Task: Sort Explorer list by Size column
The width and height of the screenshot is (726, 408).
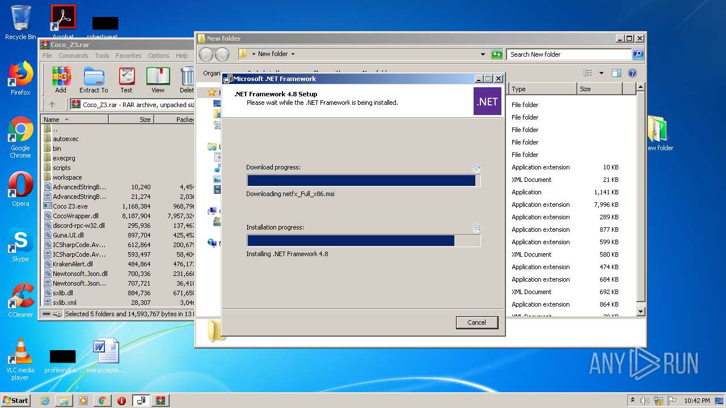Action: 600,89
